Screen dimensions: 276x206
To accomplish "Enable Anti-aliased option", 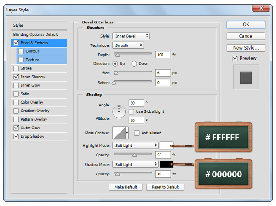I will point(137,133).
